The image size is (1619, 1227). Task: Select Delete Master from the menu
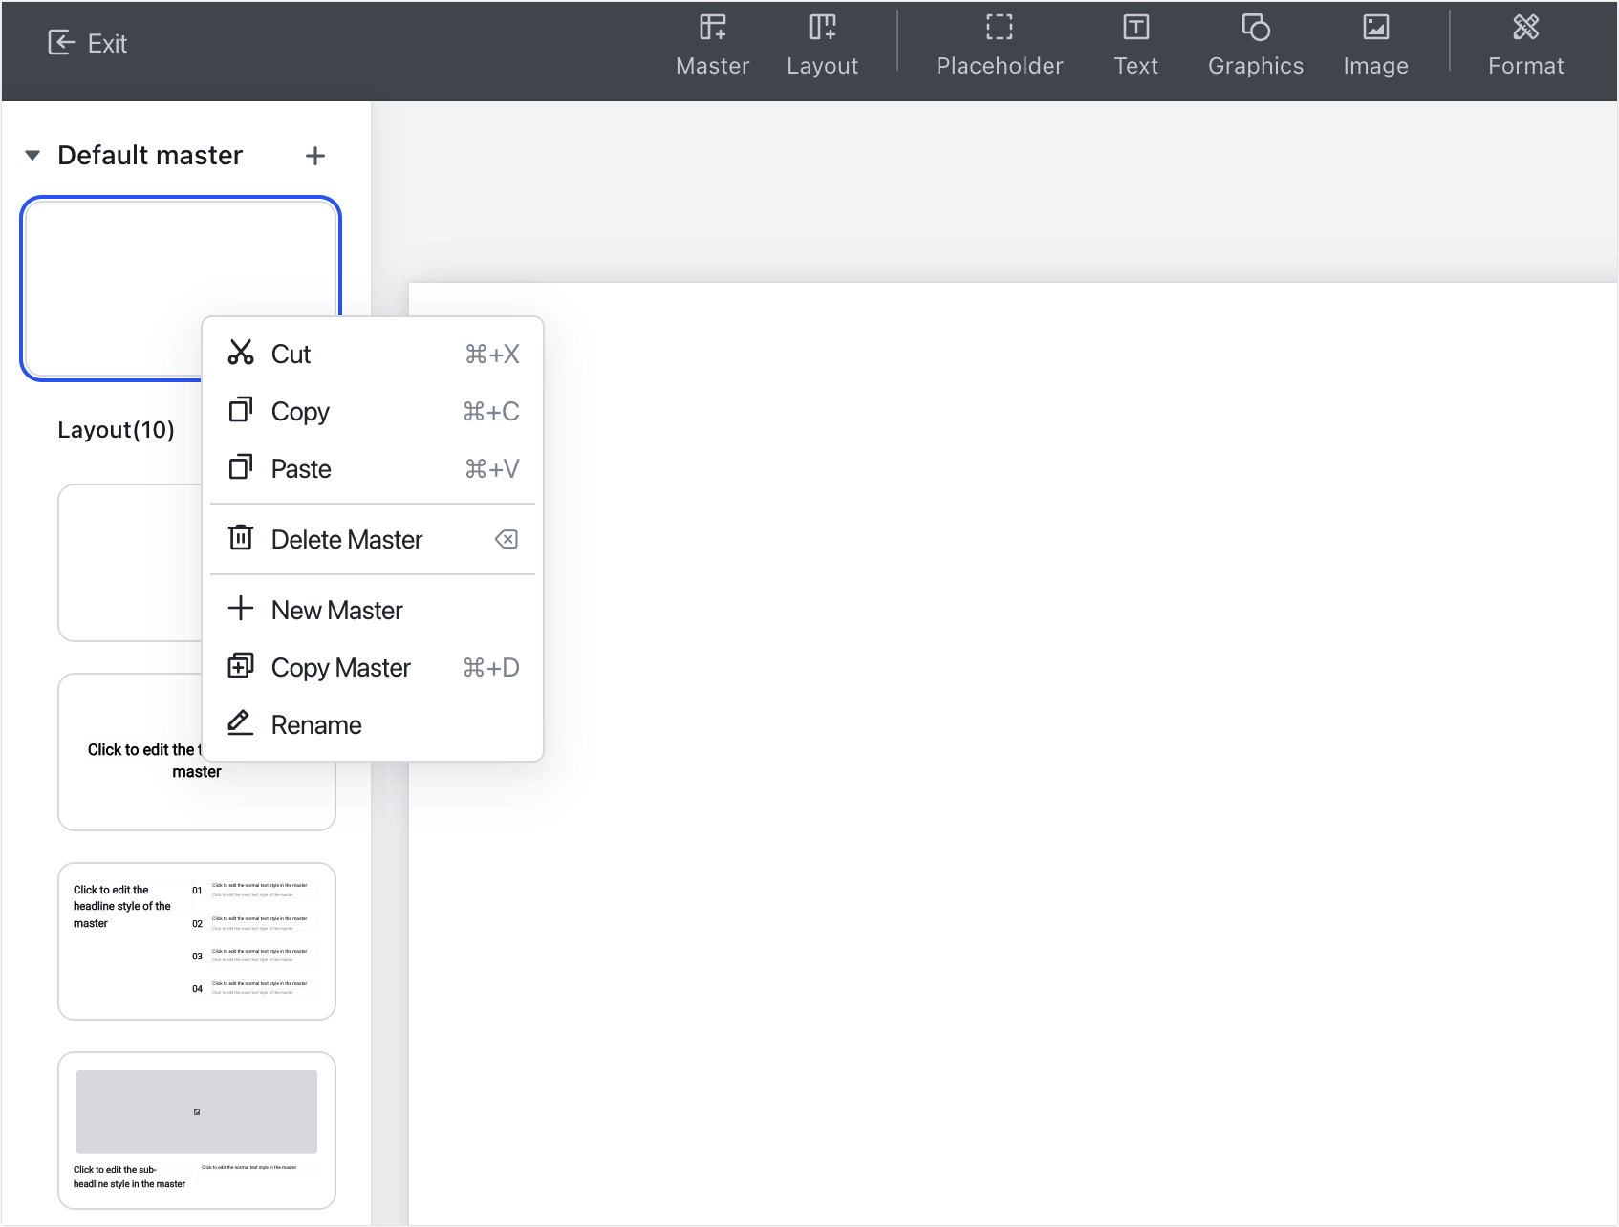click(347, 539)
